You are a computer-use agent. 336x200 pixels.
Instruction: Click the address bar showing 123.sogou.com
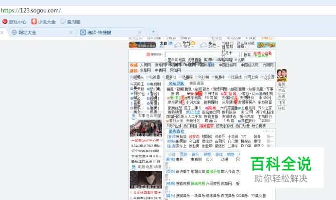point(168,10)
